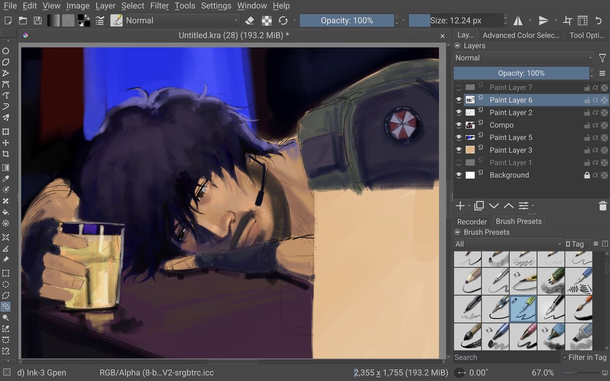Screen dimensions: 610x381
Task: Toggle eraser mode
Action: point(250,20)
